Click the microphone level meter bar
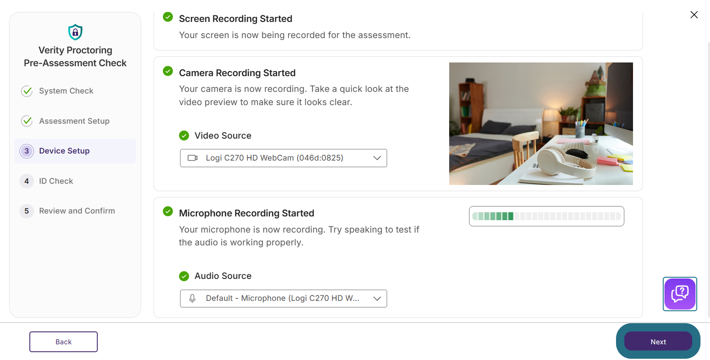710x360 pixels. pyautogui.click(x=546, y=216)
